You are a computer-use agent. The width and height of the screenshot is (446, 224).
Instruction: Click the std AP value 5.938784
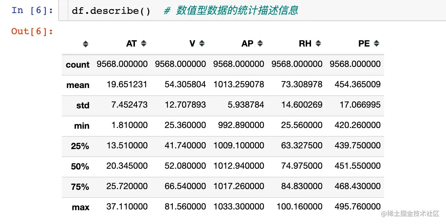coord(246,105)
